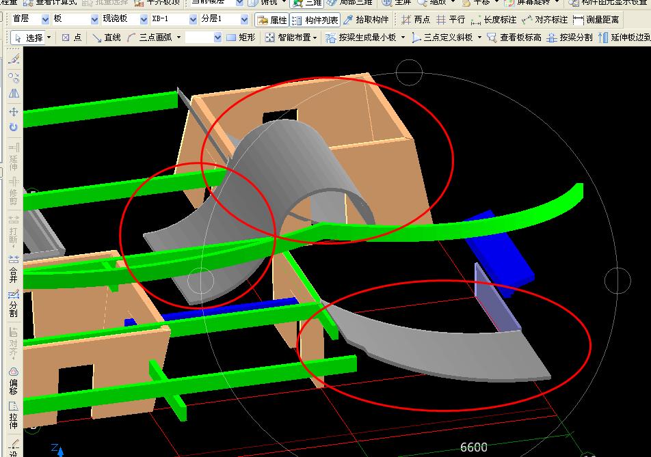
Task: Click 查看板标高 to view slab elevation
Action: click(x=514, y=38)
